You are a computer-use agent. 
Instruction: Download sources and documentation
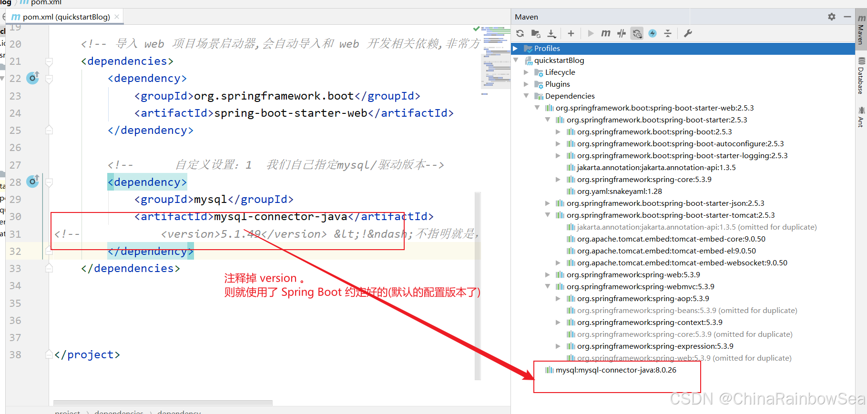click(x=551, y=33)
